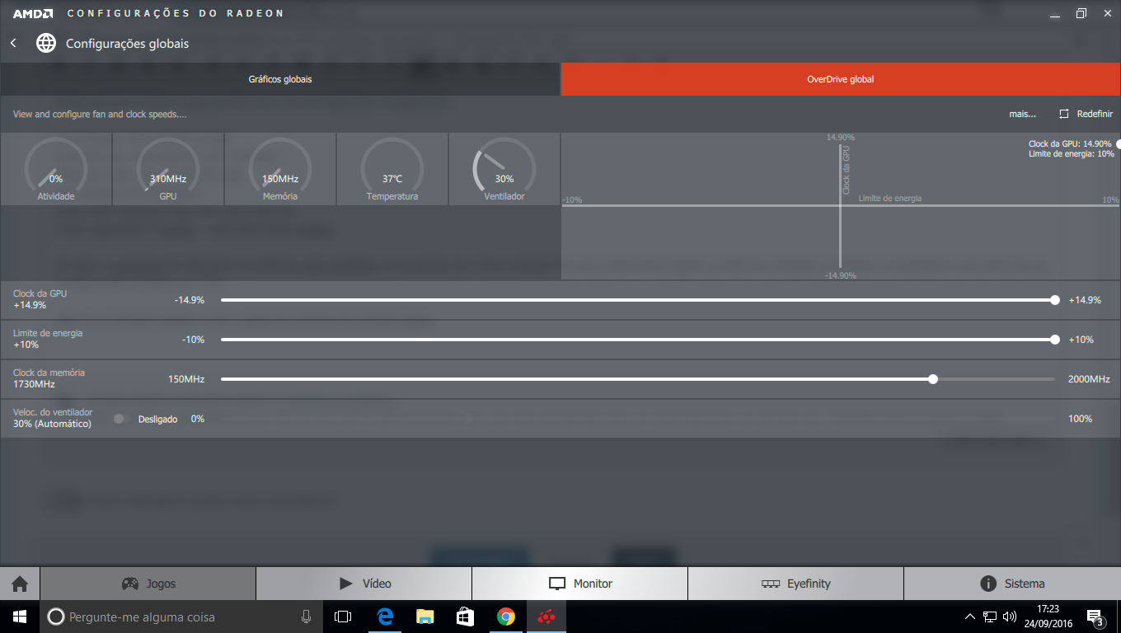Click the Memória 150MHz gauge
Screen dimensions: 1121x633
(280, 169)
